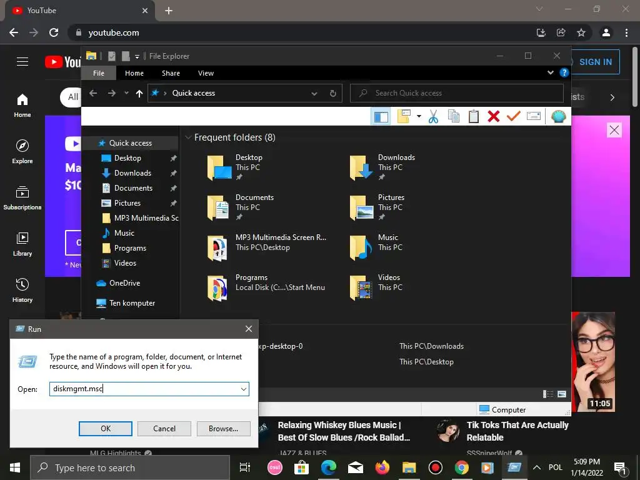Click Cancel in the Run dialog
Screen dimensions: 640x480
point(164,429)
